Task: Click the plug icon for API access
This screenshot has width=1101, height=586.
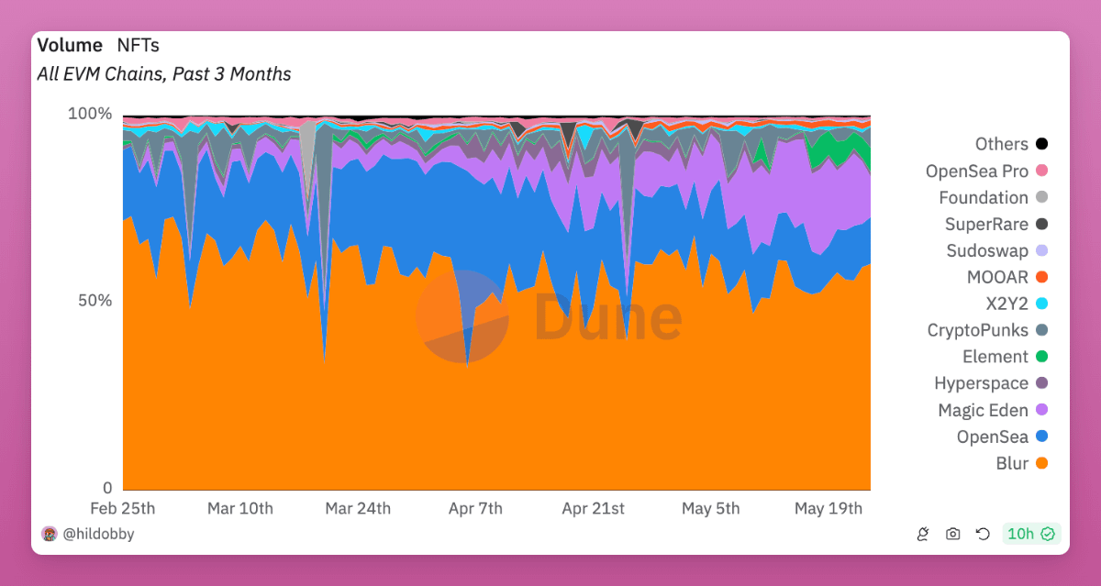Action: (924, 534)
